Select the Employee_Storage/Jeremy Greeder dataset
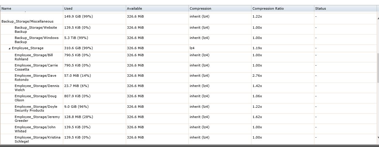379x147 pixels. tap(37, 119)
